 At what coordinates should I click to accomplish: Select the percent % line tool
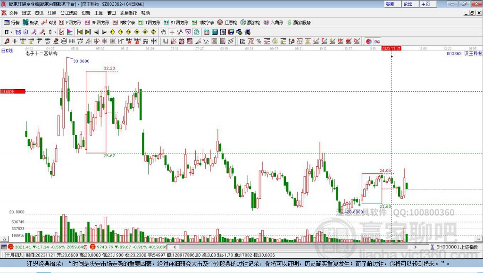(259, 42)
